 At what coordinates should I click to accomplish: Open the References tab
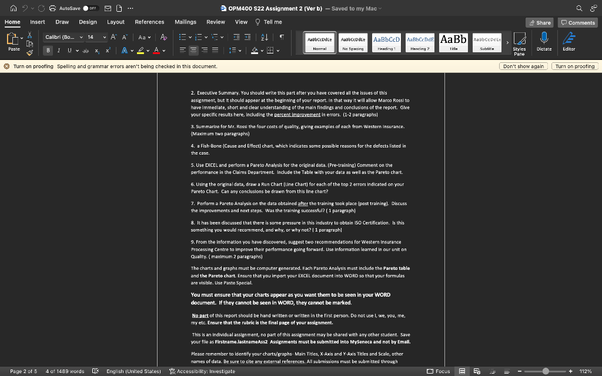[x=149, y=22]
